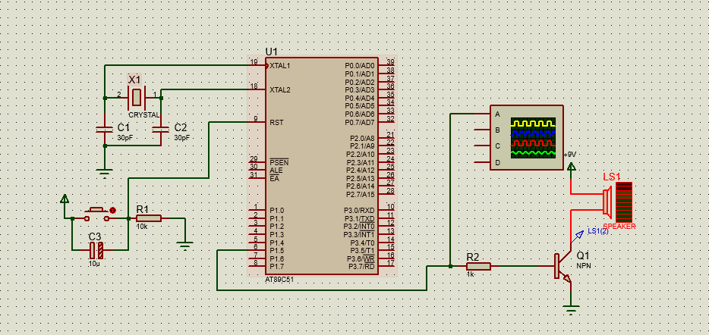The image size is (709, 335).
Task: Click the P0.7/AD7 pin label
Action: 360,122
